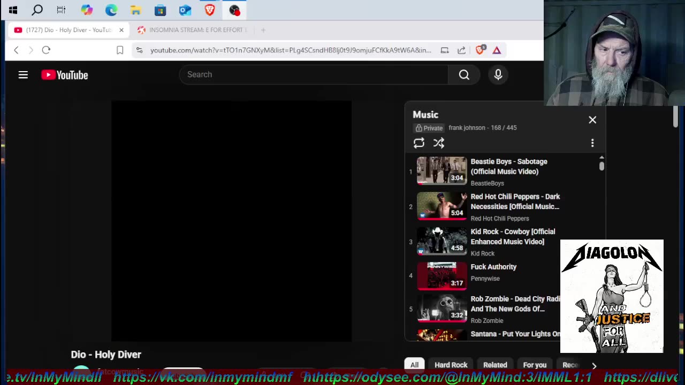Open playlist three-dot options menu

tap(592, 143)
